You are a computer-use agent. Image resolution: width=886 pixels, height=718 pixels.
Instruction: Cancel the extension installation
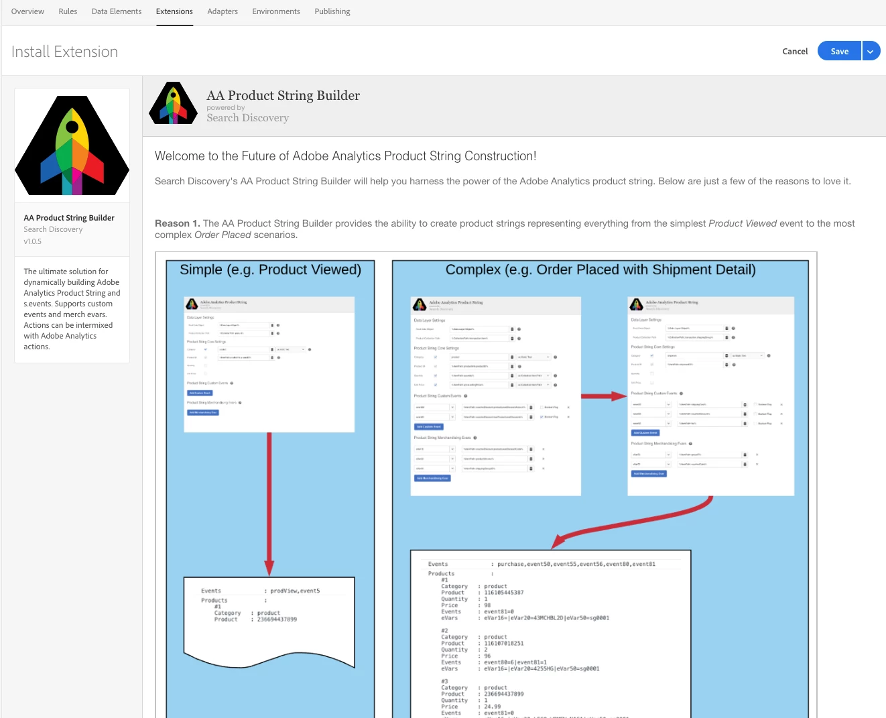click(795, 51)
